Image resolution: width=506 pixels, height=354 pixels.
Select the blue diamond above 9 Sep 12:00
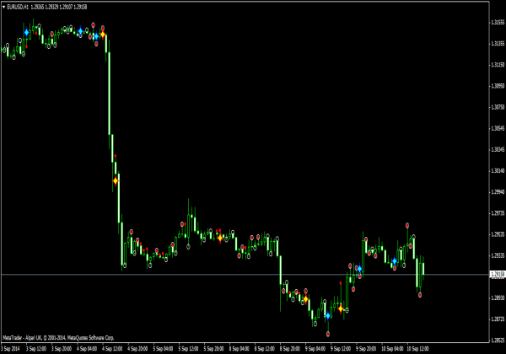point(359,269)
